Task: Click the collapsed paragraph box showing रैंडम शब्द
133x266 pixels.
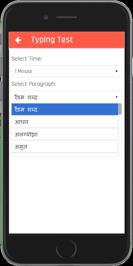Action: pyautogui.click(x=66, y=97)
